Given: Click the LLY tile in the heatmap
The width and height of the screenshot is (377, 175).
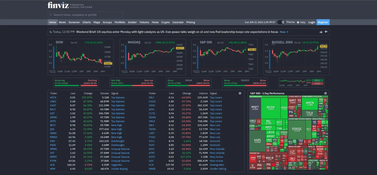Looking at the screenshot, I should (292, 152).
